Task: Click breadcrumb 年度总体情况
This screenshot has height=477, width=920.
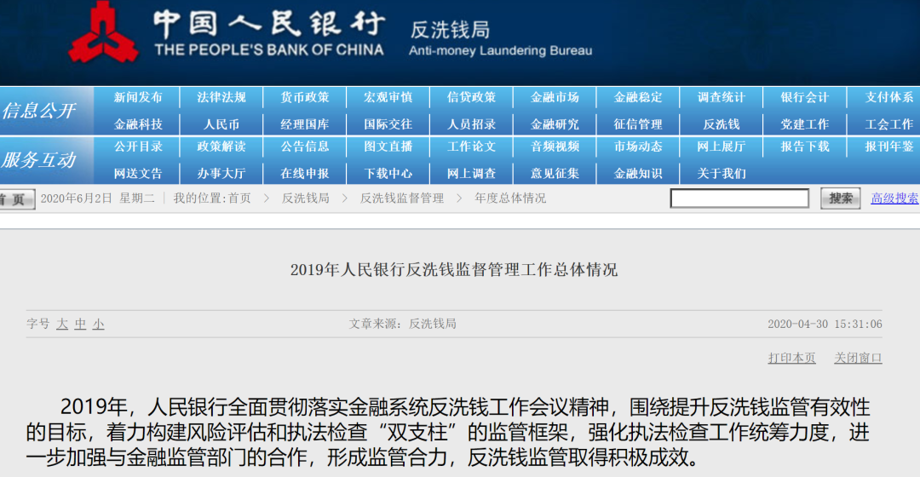Action: 510,198
